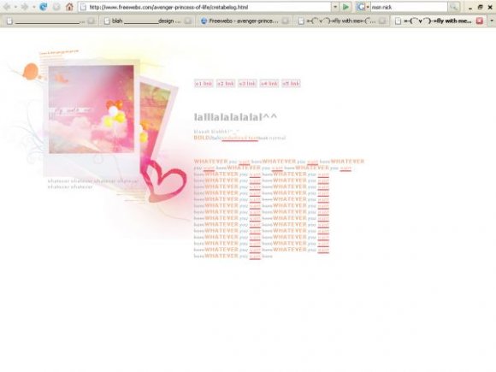Click the x1 link on page

204,84
